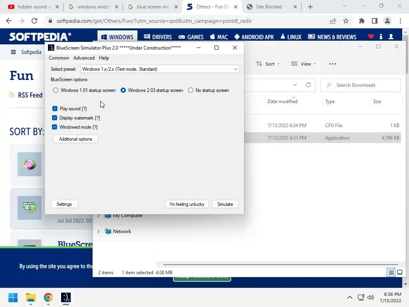This screenshot has height=307, width=409.
Task: Go forward in Chrome
Action: tap(22, 21)
